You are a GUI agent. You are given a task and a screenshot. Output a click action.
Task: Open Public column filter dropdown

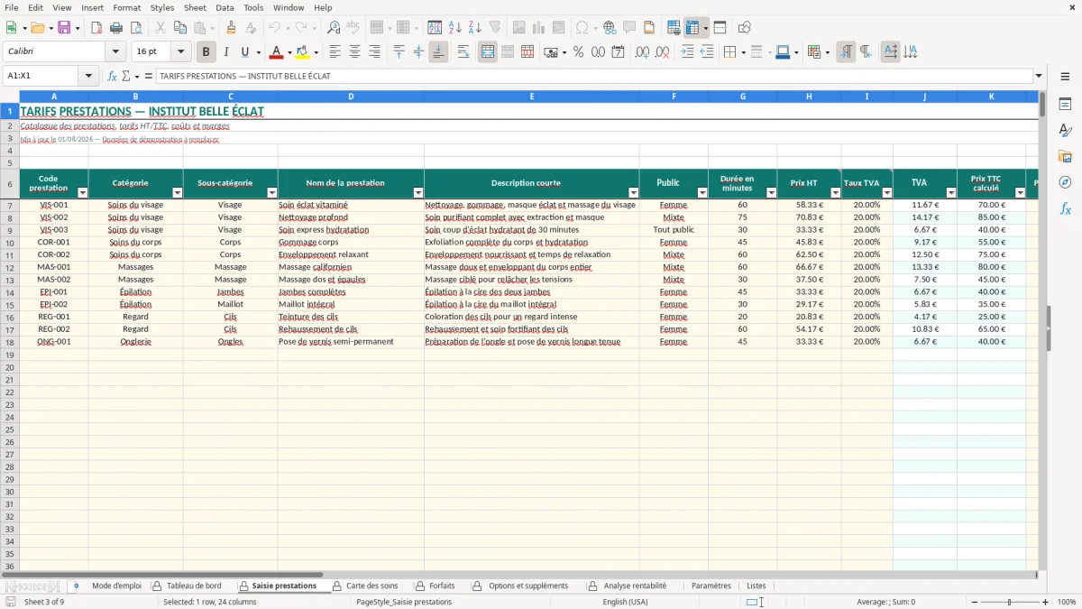pyautogui.click(x=701, y=193)
